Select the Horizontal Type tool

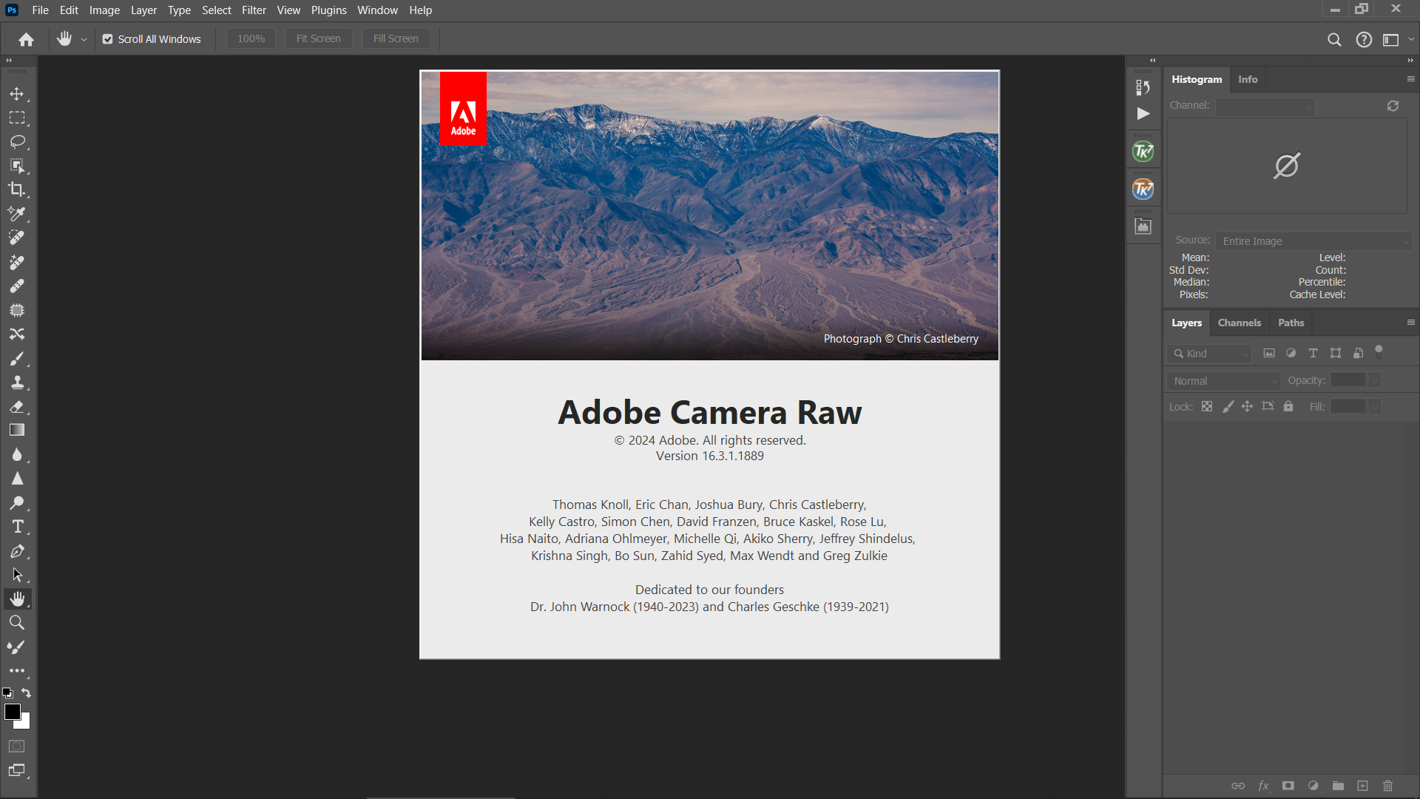tap(17, 527)
